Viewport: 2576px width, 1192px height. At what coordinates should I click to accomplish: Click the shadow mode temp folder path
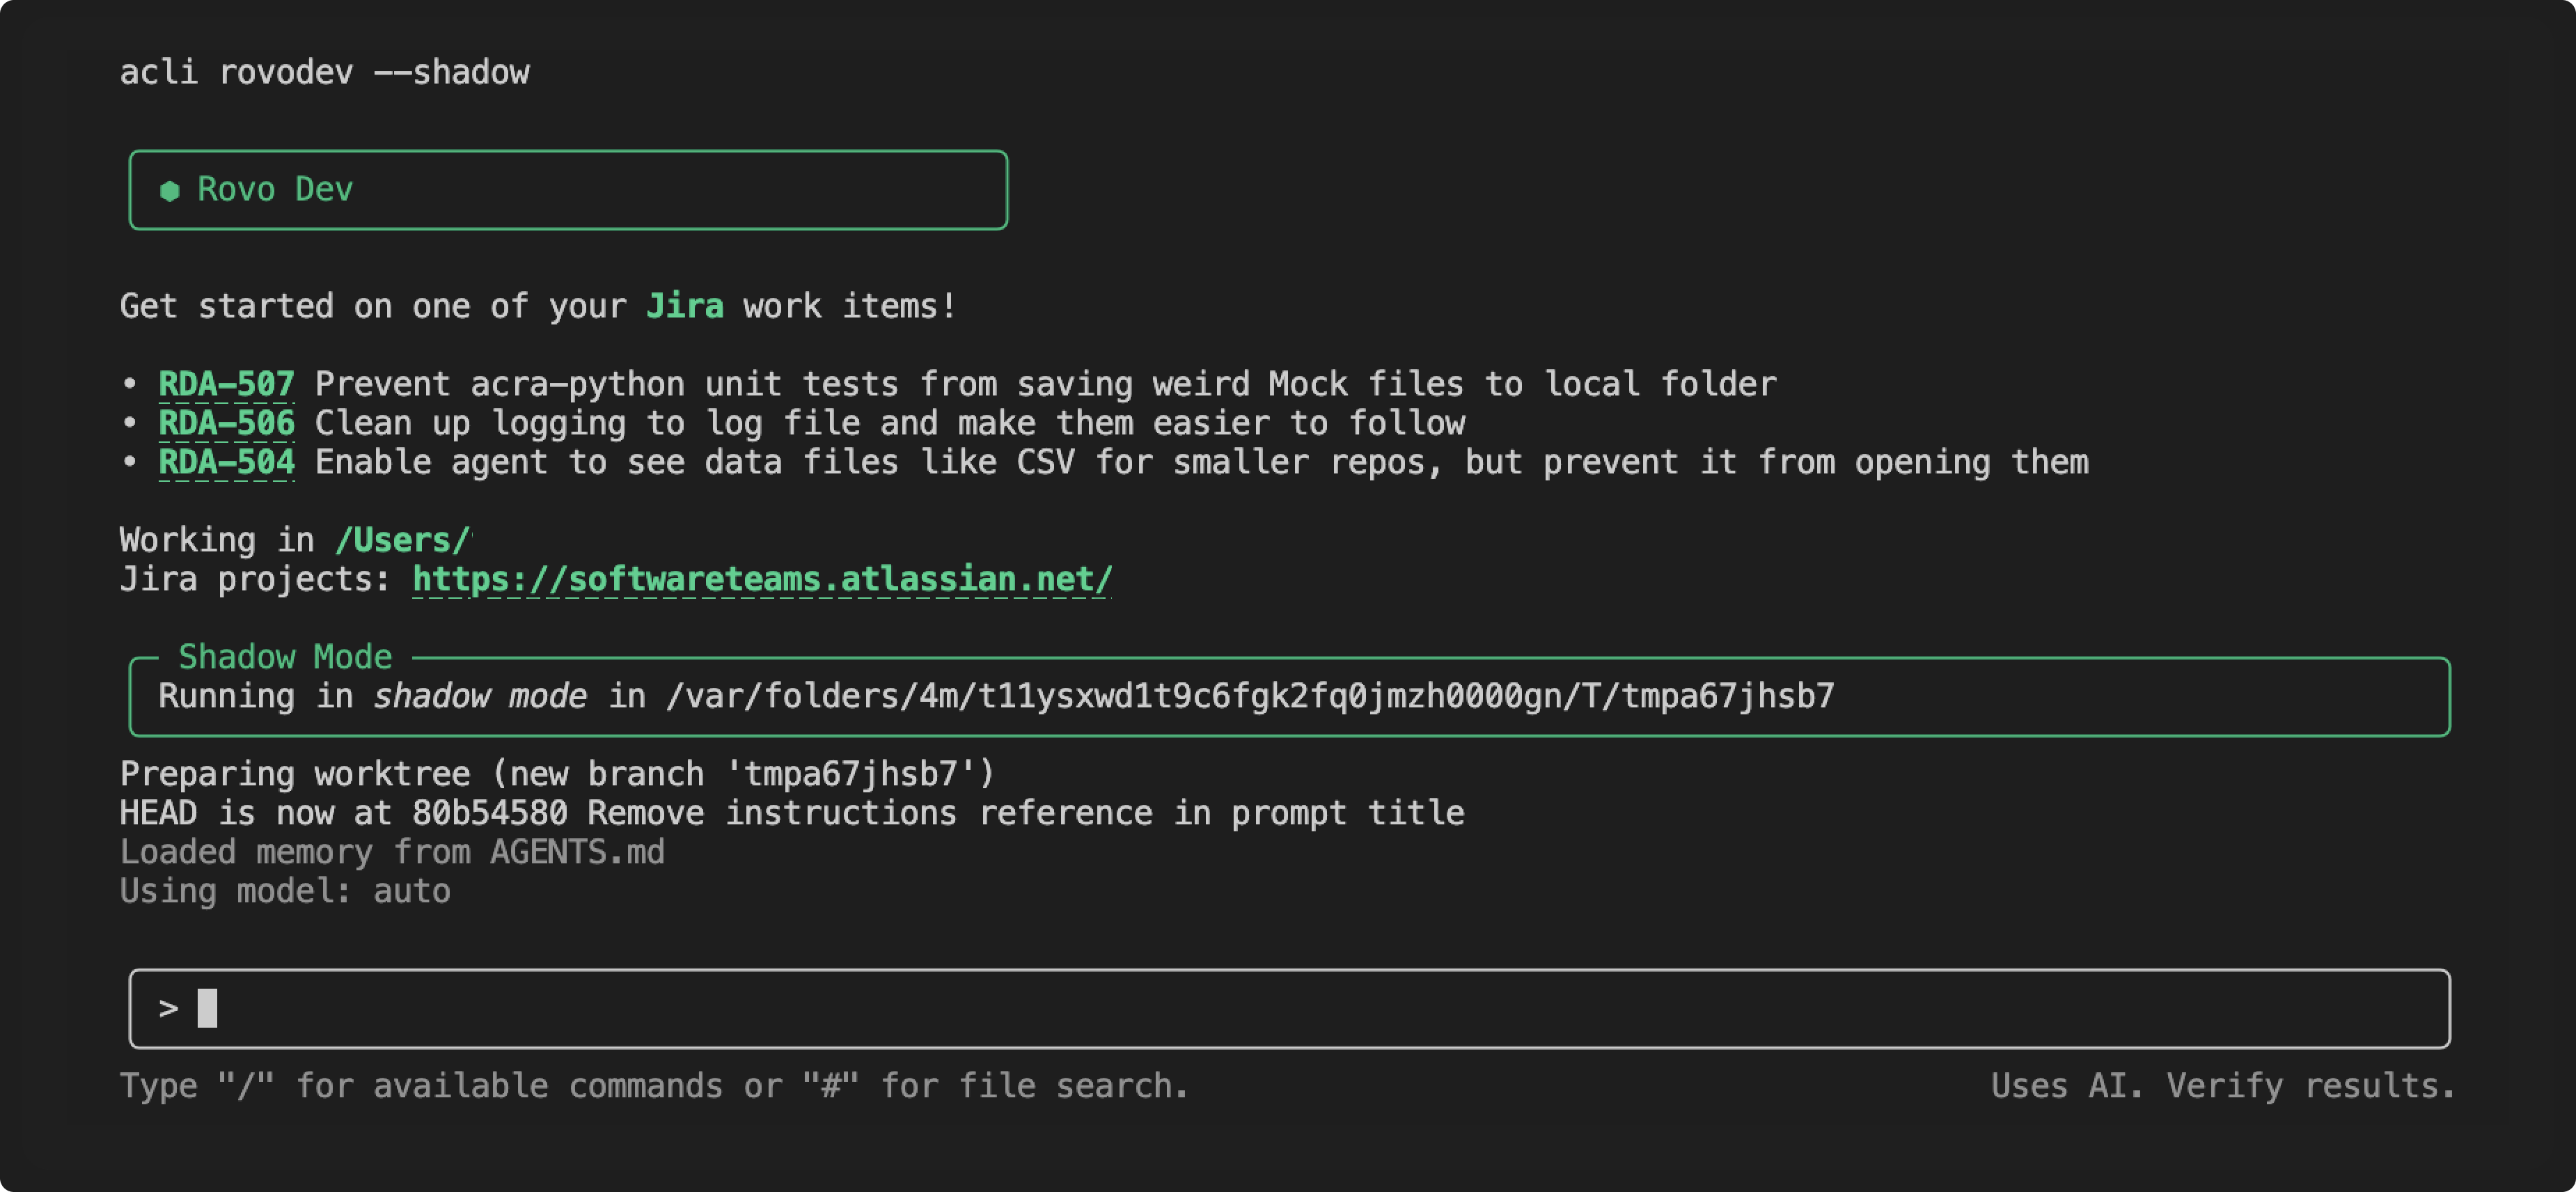pyautogui.click(x=1250, y=696)
